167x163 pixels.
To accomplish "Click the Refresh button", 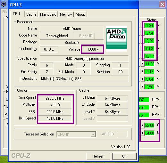I will tap(98, 156).
